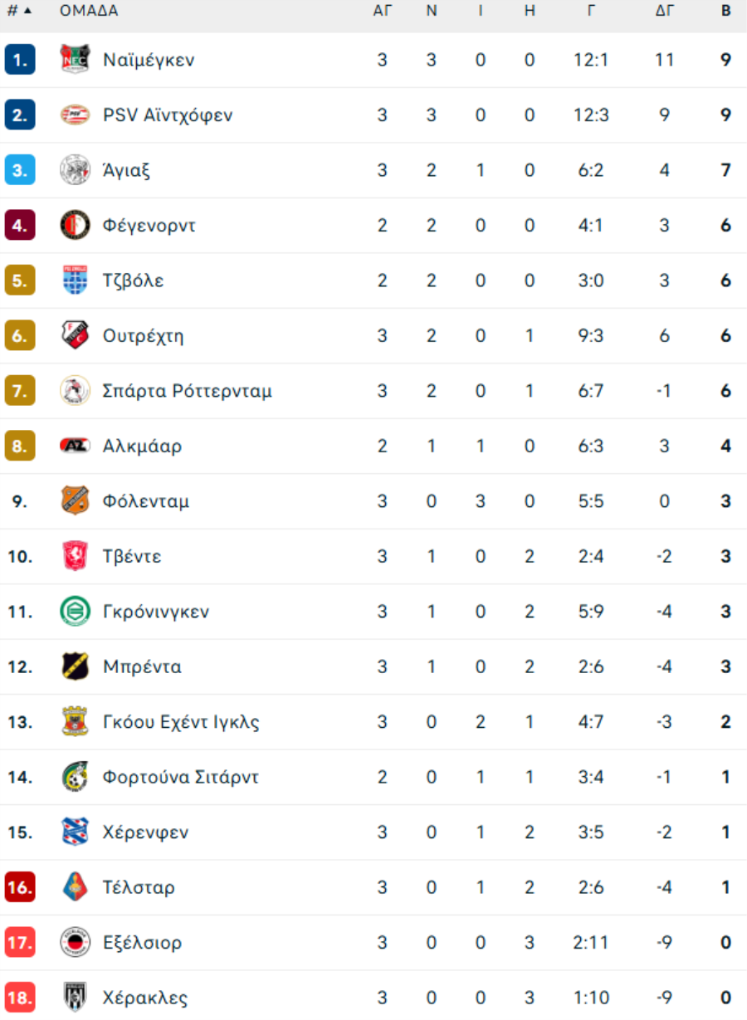Click the PSV Αϊντχόφεν team logo
This screenshot has width=747, height=1020.
click(75, 115)
